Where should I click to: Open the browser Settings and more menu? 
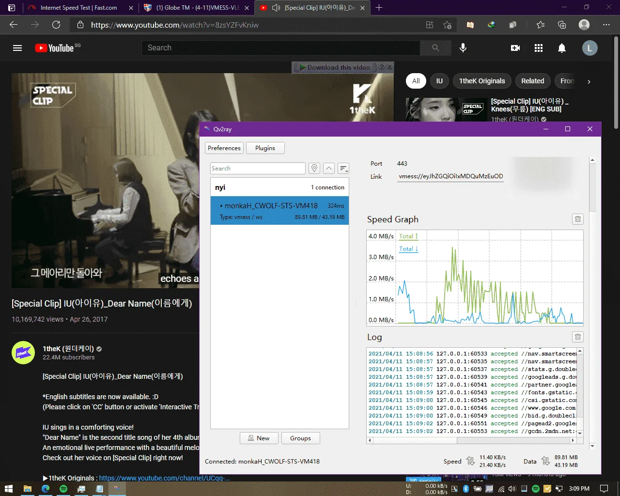(606, 25)
